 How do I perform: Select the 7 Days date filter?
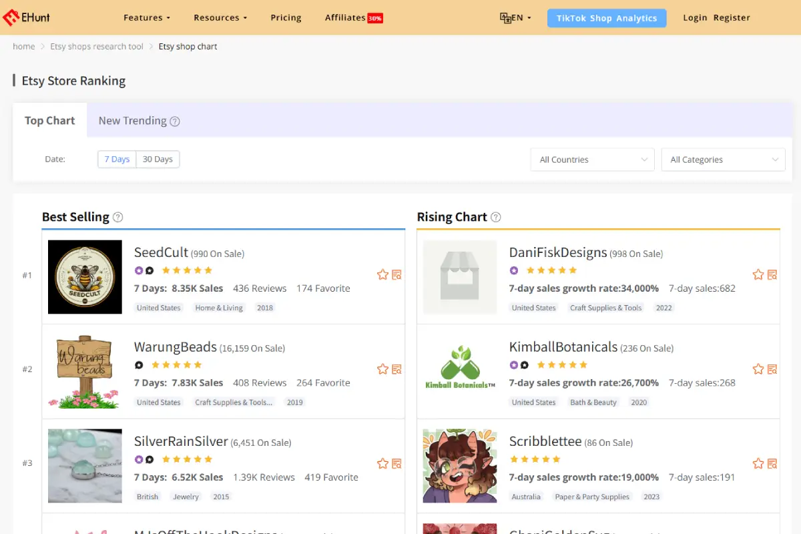point(117,159)
